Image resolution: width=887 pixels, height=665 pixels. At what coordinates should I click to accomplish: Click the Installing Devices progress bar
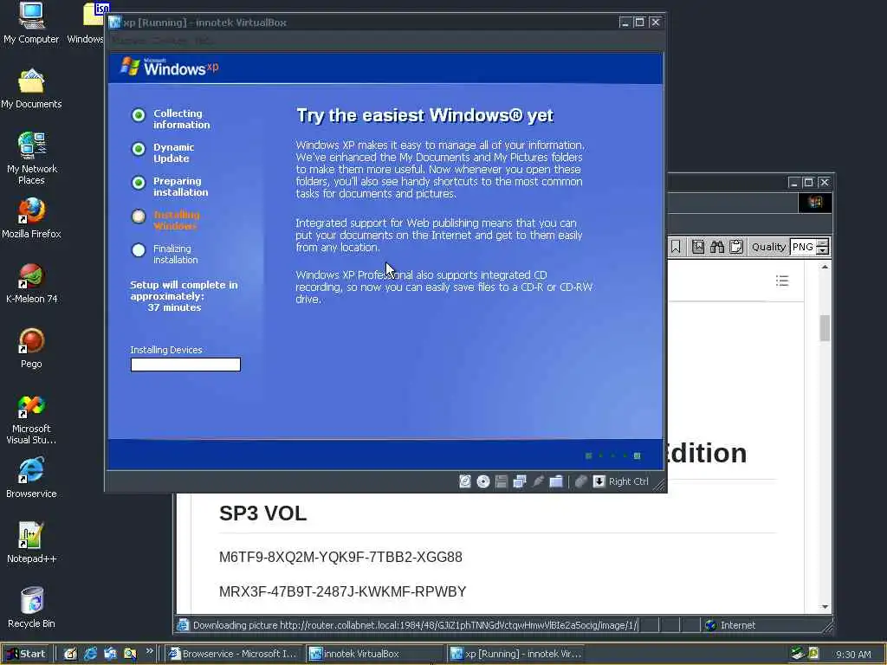tap(185, 365)
